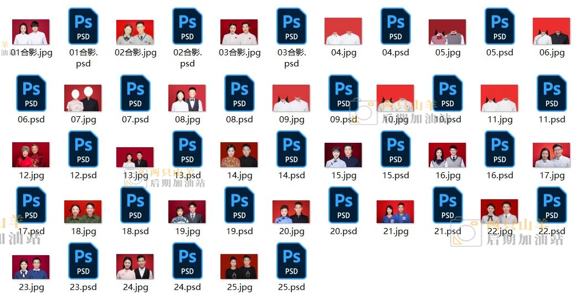Click the 02合影.jpg image thumbnail

point(135,32)
